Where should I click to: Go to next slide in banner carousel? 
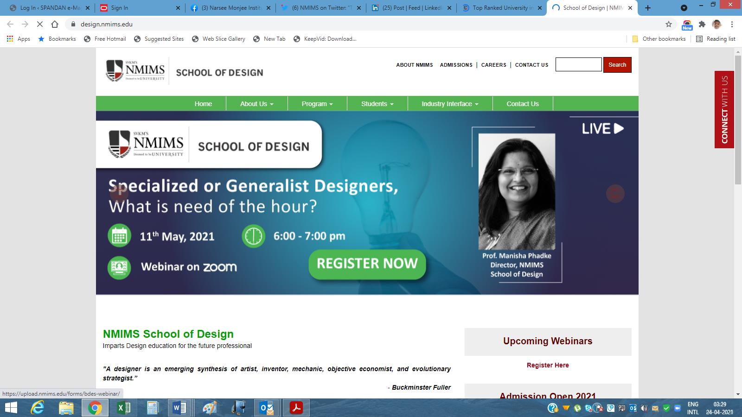(x=615, y=194)
